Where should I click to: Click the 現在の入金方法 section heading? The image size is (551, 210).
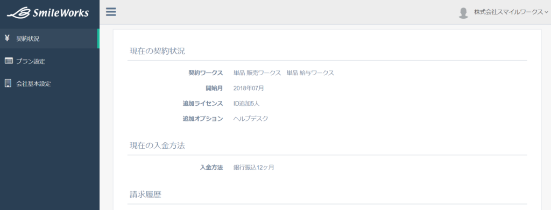156,146
